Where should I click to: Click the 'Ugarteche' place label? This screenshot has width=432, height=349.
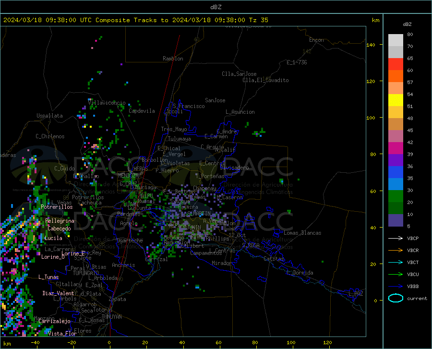130,241
